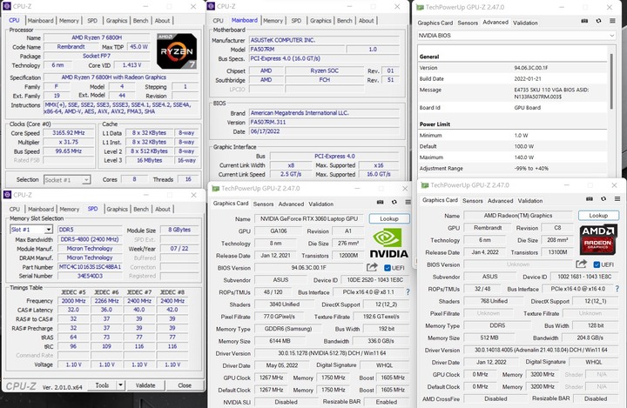Open the Socket #1 selection dropdown
The width and height of the screenshot is (627, 408).
tap(67, 180)
